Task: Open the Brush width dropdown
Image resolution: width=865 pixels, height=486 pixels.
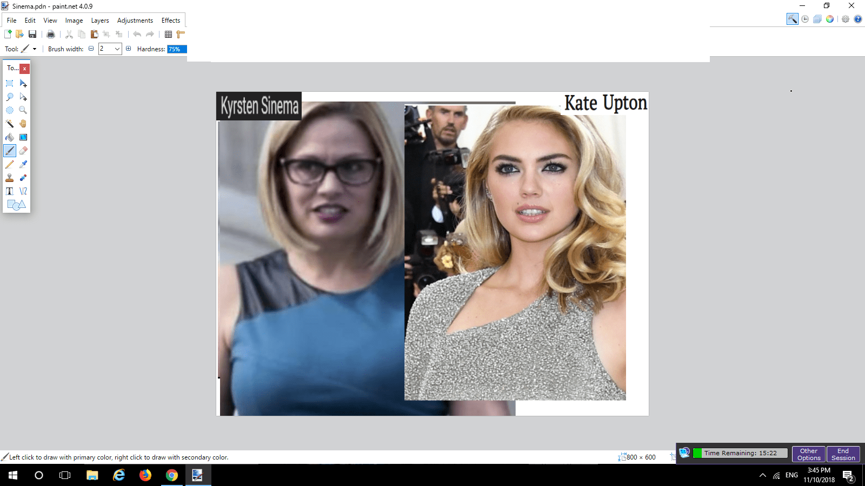Action: coord(117,49)
